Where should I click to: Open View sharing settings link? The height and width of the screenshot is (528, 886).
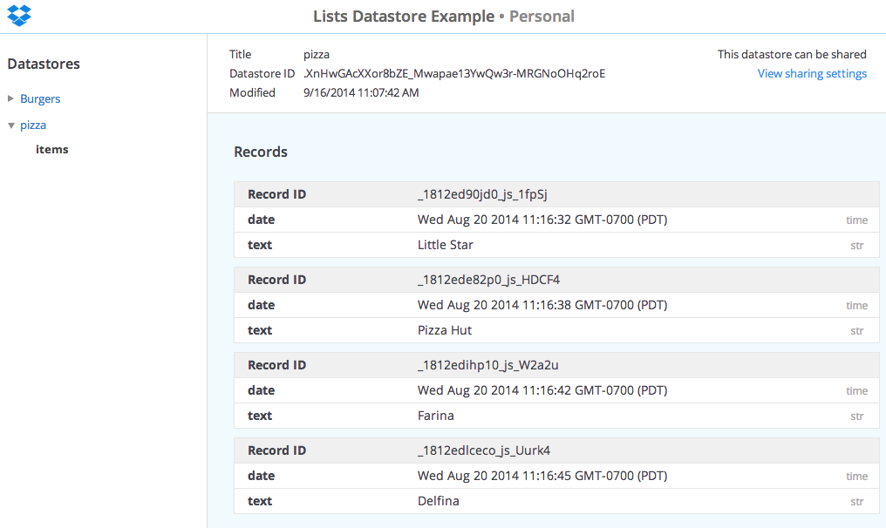812,74
